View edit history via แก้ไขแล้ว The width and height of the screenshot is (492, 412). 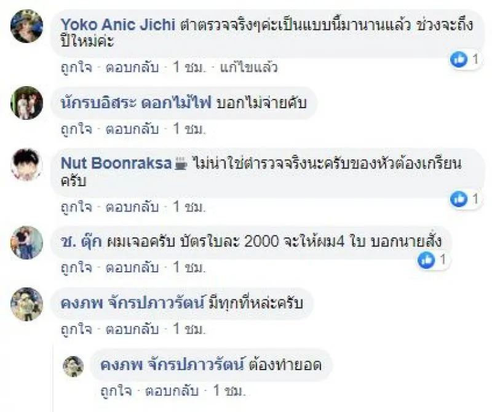coord(248,68)
